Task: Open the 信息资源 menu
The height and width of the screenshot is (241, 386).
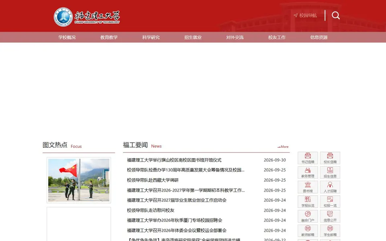Action: (x=319, y=37)
